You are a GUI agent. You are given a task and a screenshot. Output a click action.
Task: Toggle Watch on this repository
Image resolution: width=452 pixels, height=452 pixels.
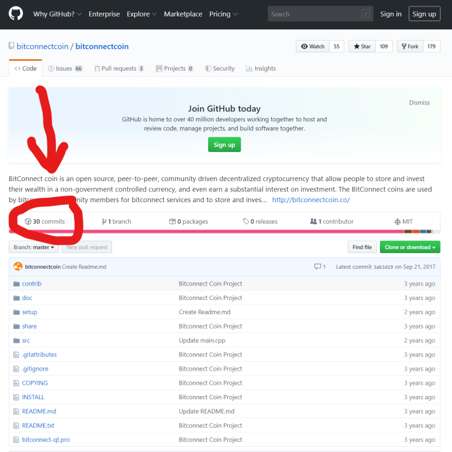[x=313, y=46]
